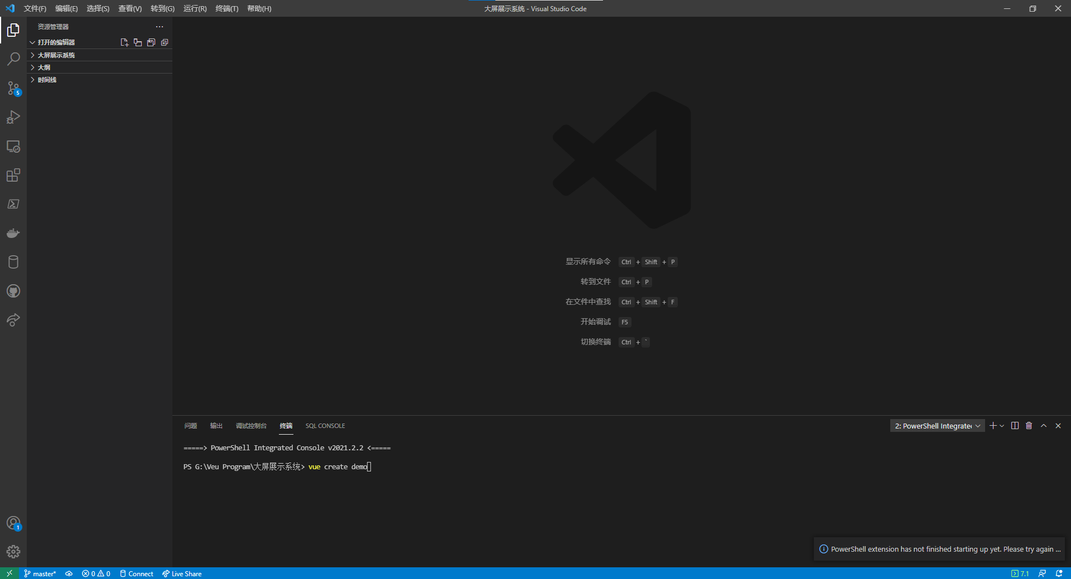Select the 终端 terminal tab
This screenshot has height=579, width=1071.
coord(286,426)
